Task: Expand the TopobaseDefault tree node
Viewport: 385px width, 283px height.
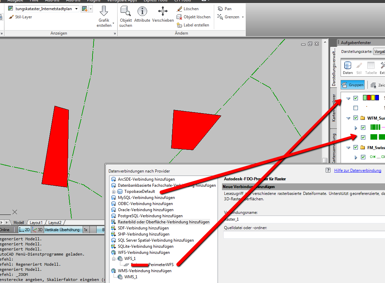Action: [x=114, y=192]
